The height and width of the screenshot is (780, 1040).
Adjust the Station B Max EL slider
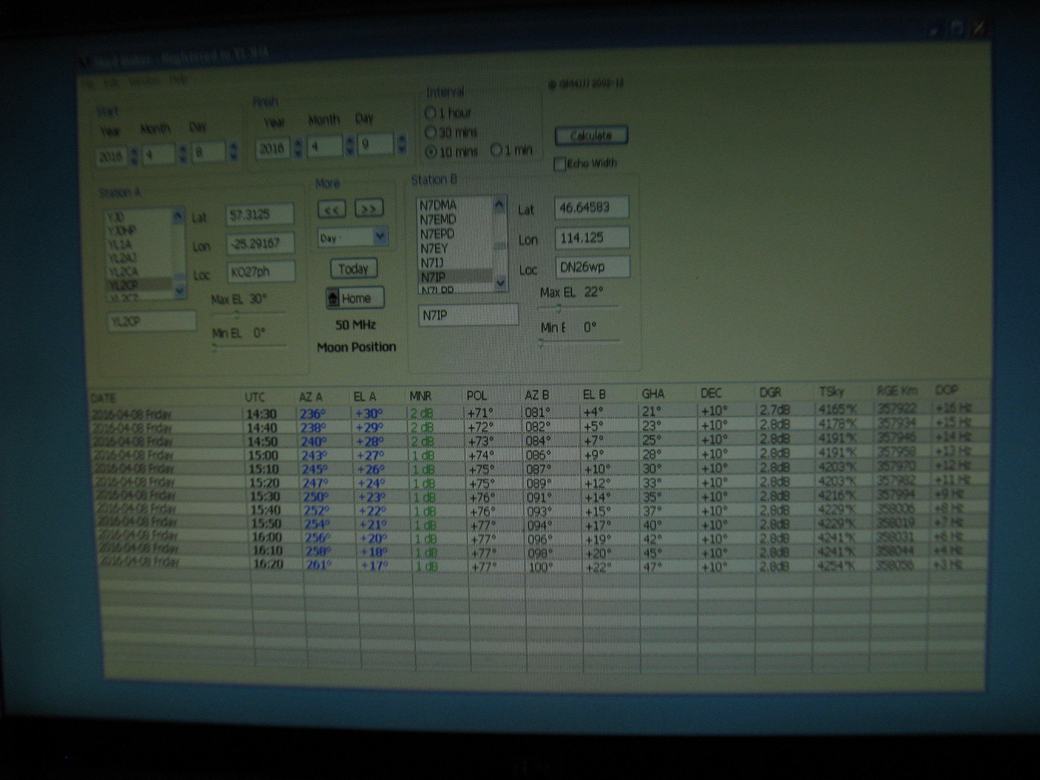tap(559, 309)
